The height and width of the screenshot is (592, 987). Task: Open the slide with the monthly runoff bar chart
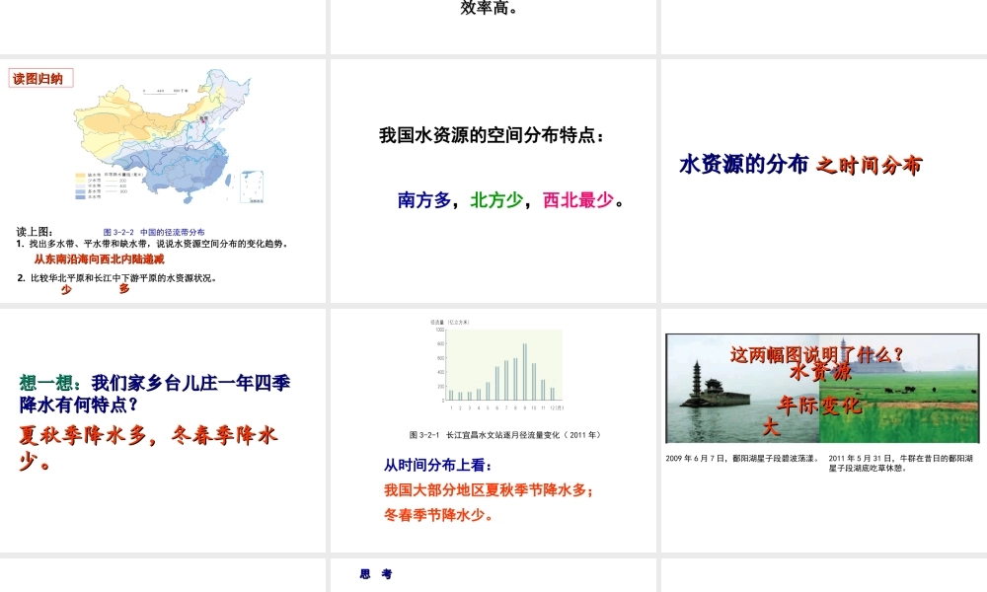pos(493,430)
